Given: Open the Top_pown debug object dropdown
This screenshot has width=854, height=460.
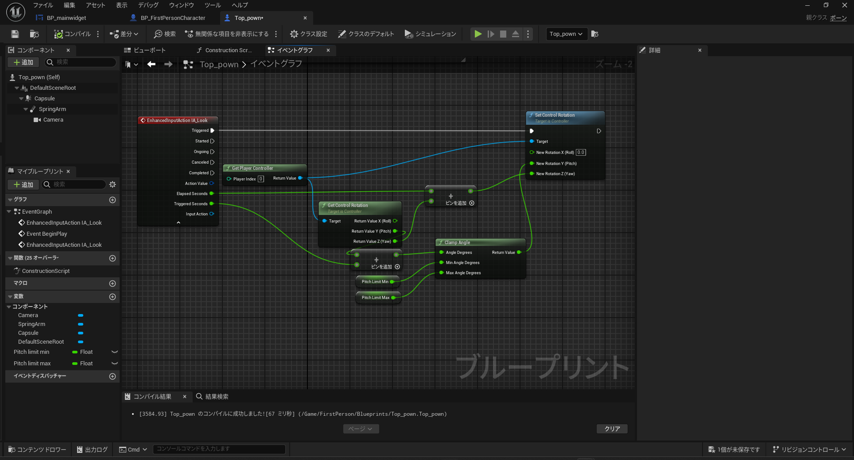Looking at the screenshot, I should tap(566, 34).
